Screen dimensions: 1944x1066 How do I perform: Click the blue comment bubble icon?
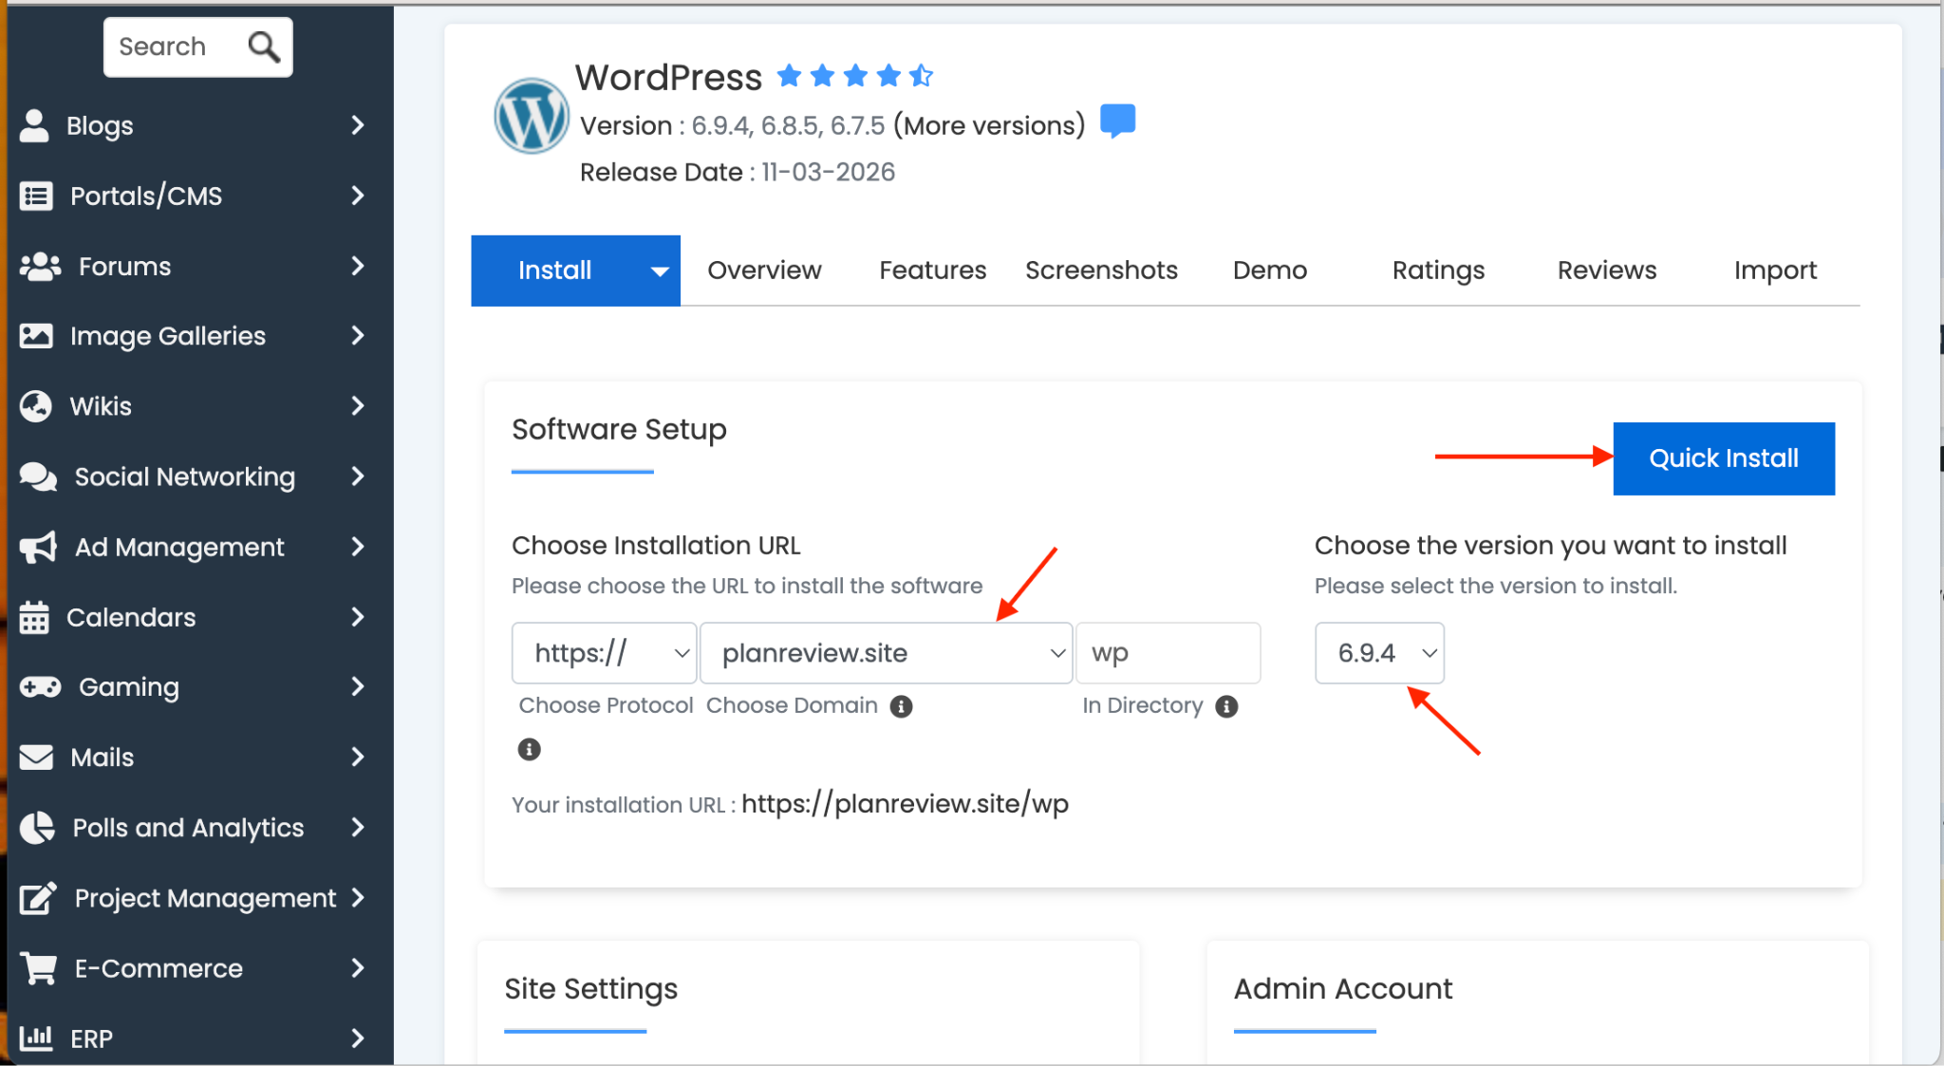[x=1117, y=122]
